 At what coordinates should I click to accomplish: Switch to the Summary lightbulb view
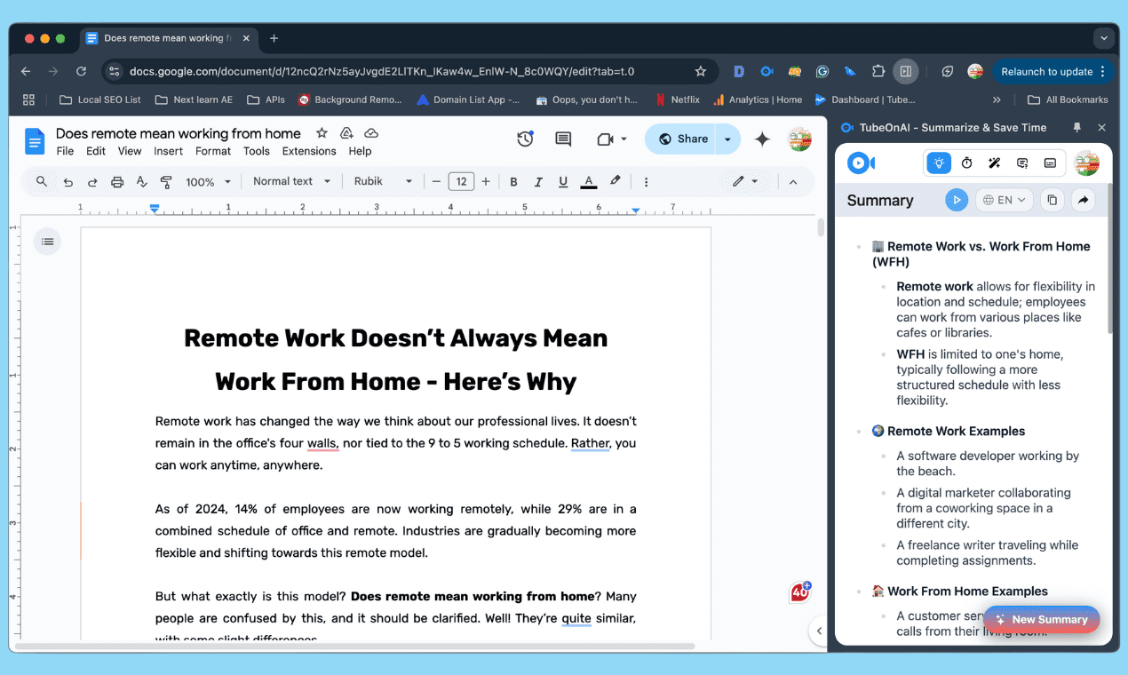[x=940, y=163]
